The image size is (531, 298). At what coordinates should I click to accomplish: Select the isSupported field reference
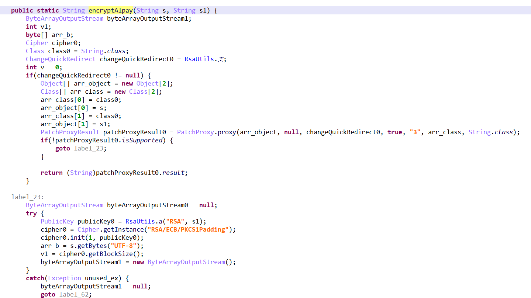point(147,140)
